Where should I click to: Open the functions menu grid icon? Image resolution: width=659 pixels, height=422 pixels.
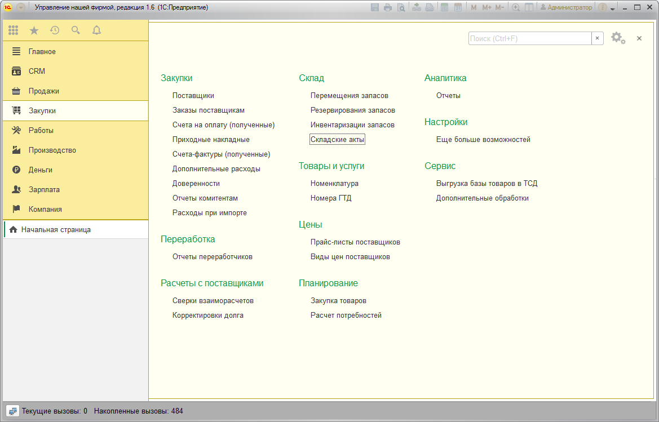tap(14, 30)
